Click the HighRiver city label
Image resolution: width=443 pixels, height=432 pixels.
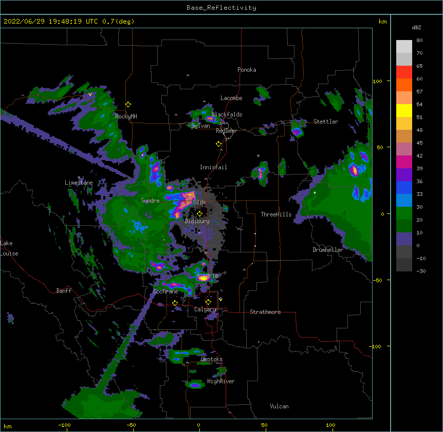click(220, 381)
